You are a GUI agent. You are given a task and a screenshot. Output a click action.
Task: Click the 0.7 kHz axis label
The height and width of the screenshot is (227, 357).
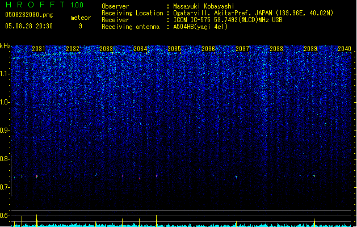coord(5,187)
